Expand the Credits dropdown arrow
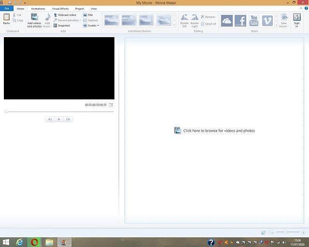The width and height of the screenshot is (309, 247). pos(98,26)
